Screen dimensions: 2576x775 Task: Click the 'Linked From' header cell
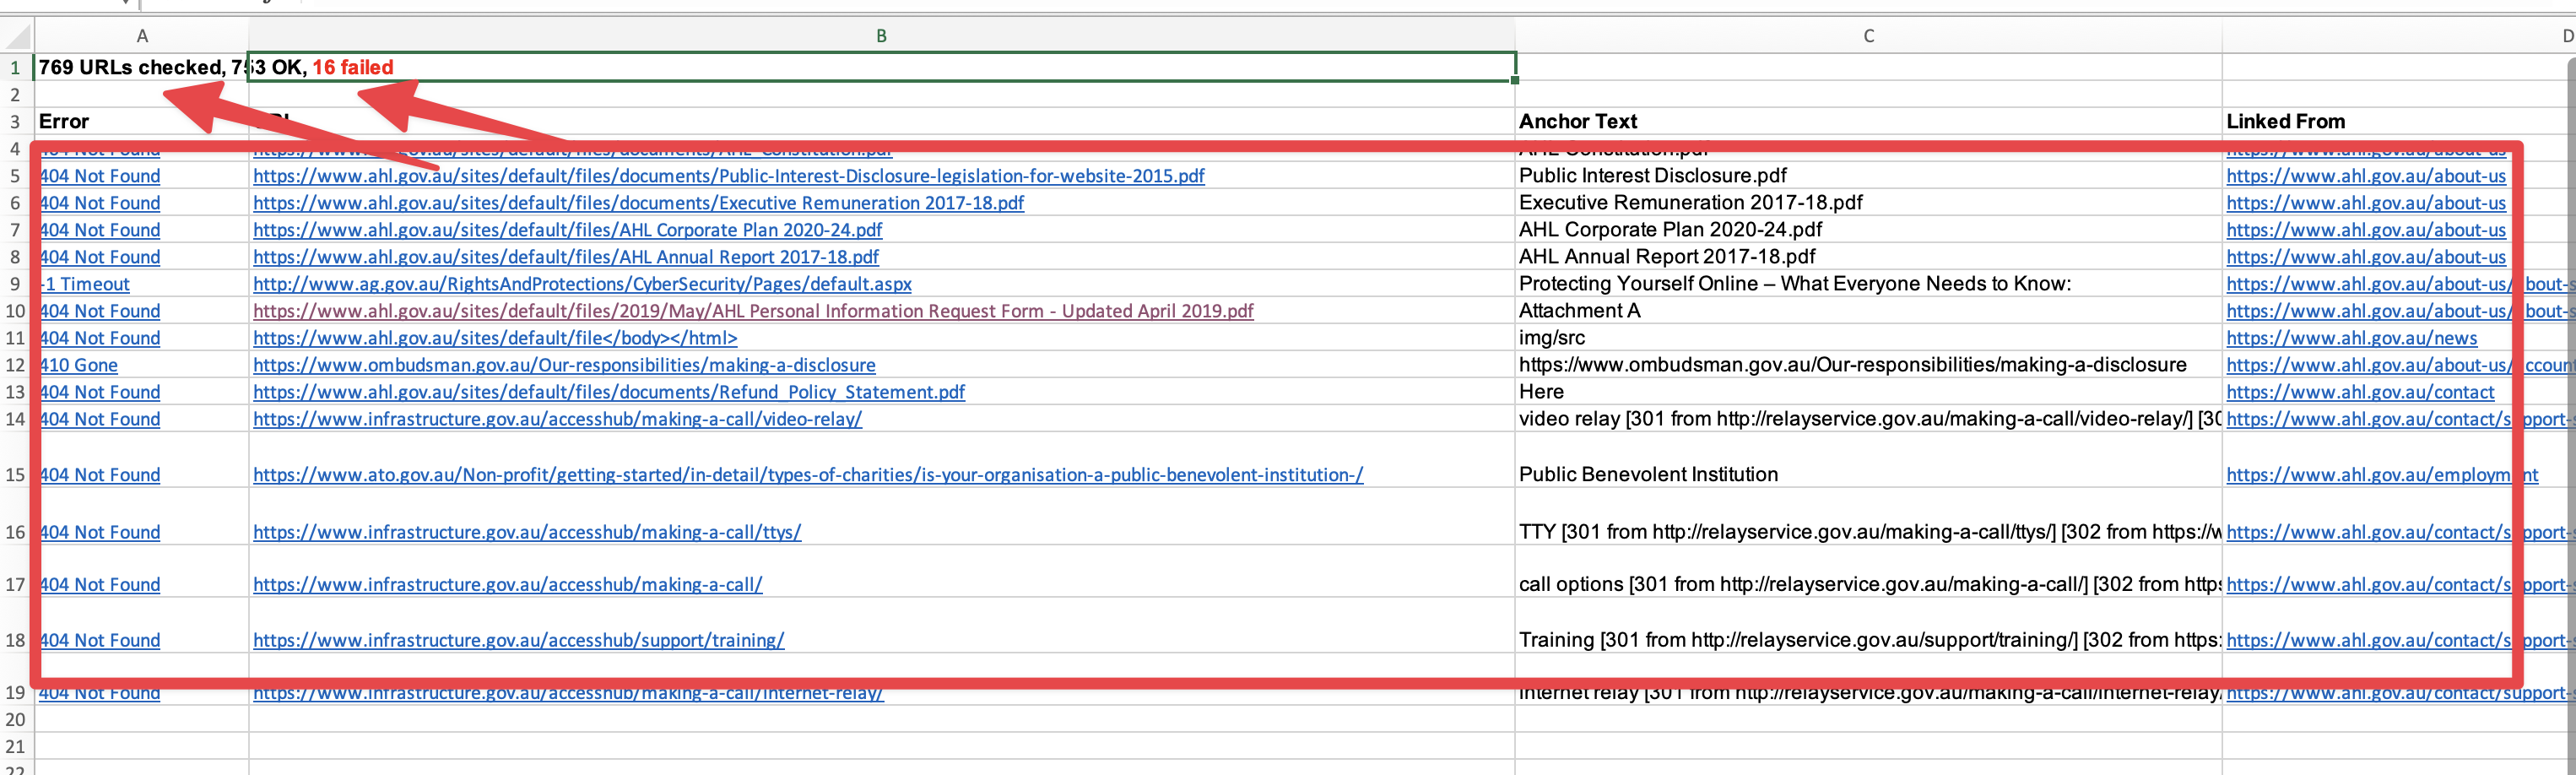[x=2284, y=122]
